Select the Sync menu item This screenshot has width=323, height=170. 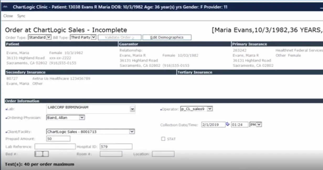21,16
